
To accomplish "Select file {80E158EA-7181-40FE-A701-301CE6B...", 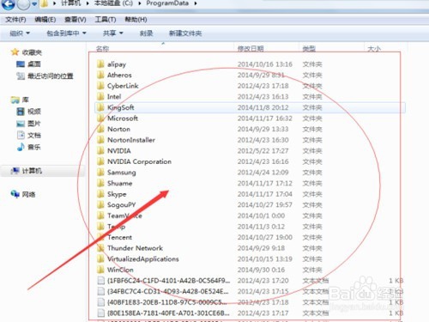I will point(168,313).
